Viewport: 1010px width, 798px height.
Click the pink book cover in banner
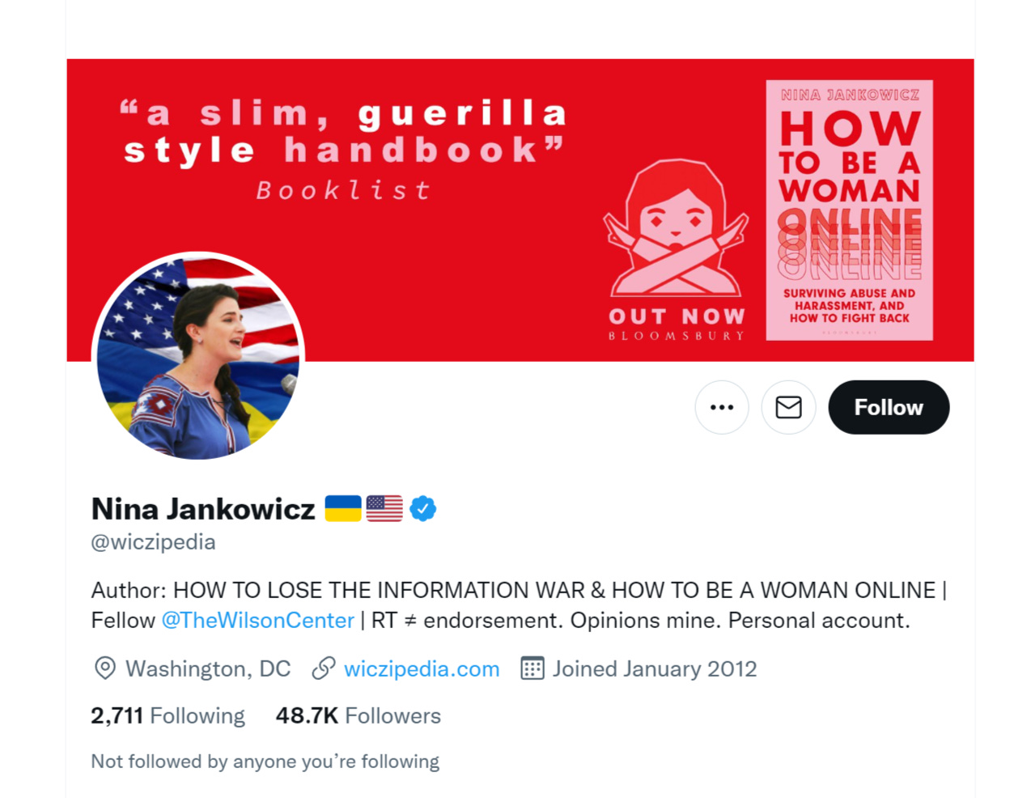pyautogui.click(x=850, y=210)
